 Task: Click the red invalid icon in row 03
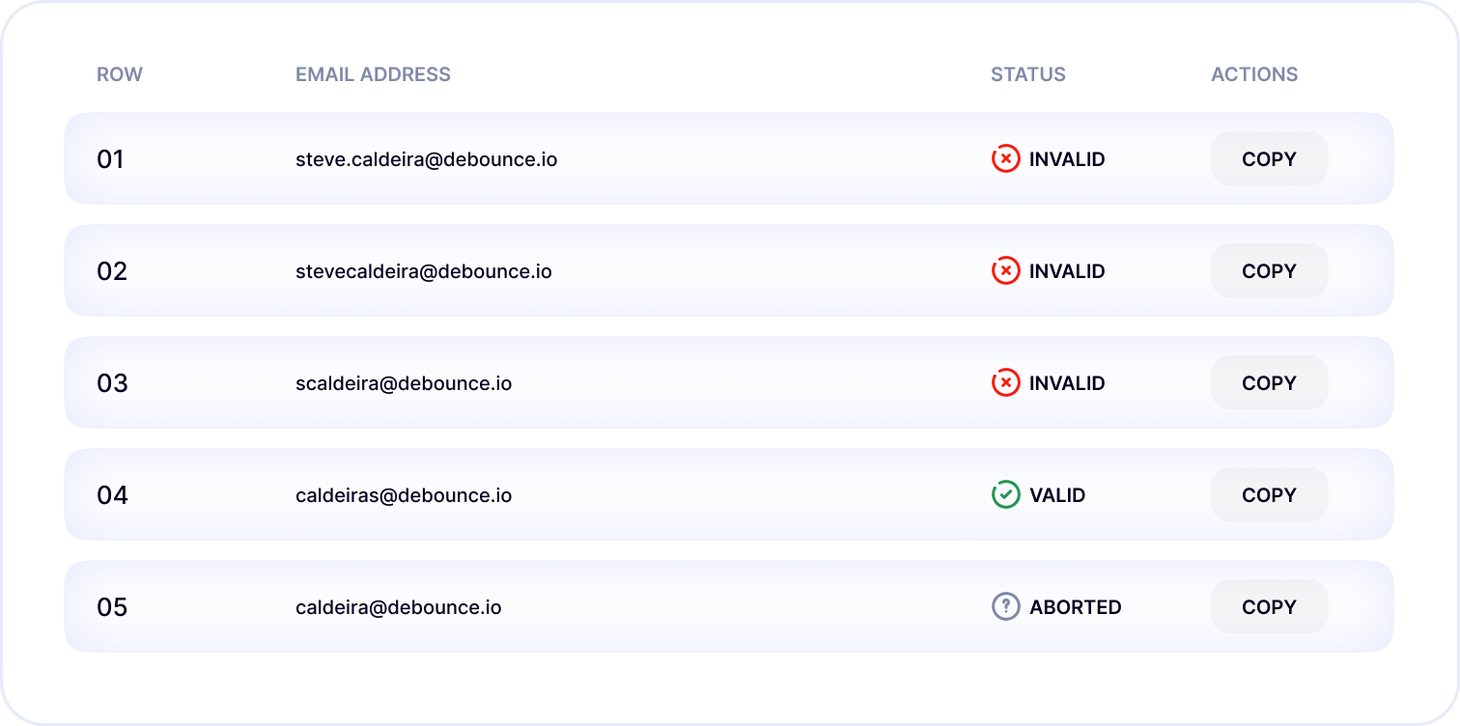[1005, 383]
